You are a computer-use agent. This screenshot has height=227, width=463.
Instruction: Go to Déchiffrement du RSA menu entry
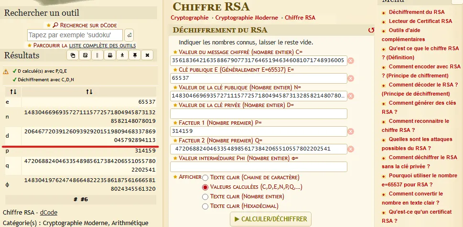click(417, 12)
